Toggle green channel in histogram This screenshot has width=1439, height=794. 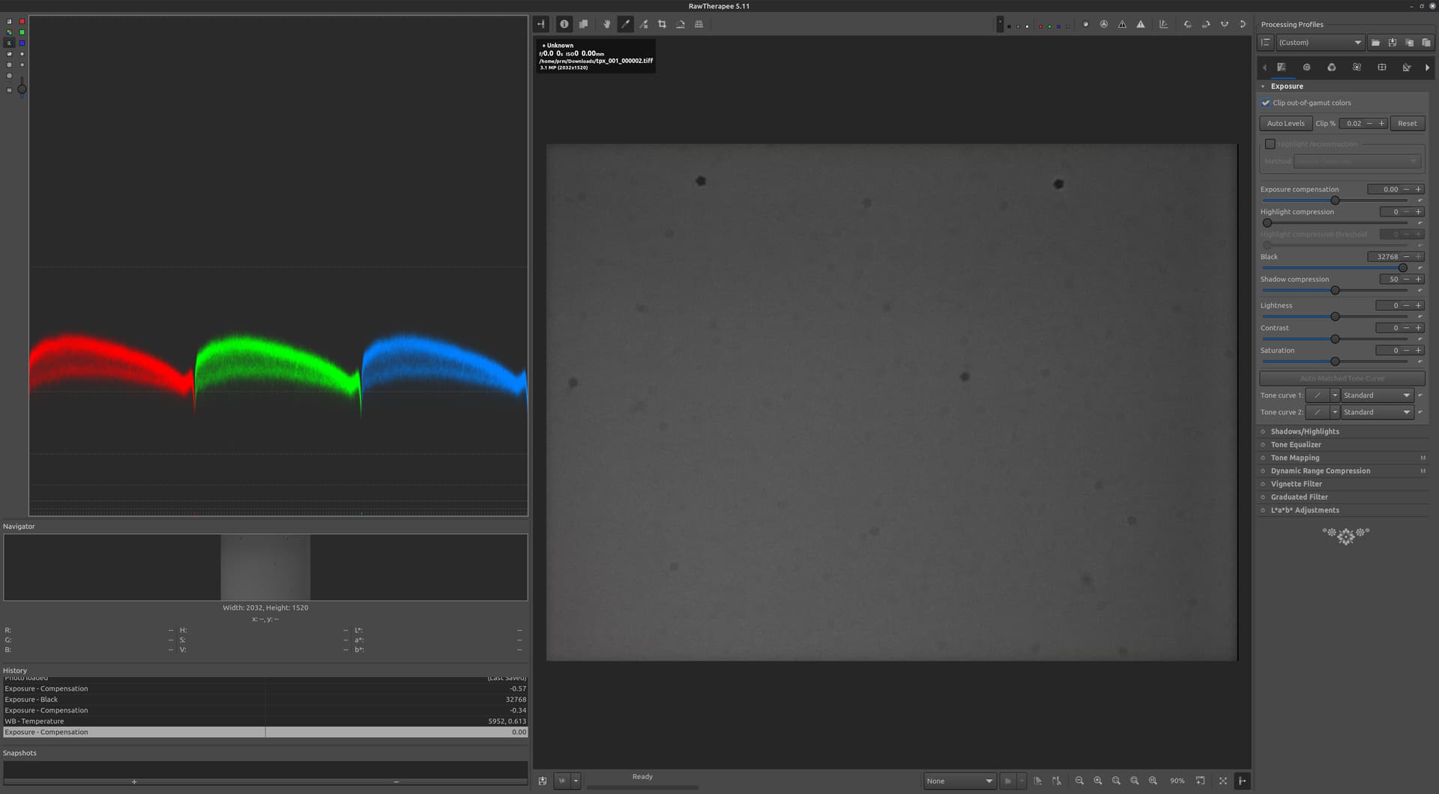pyautogui.click(x=22, y=32)
